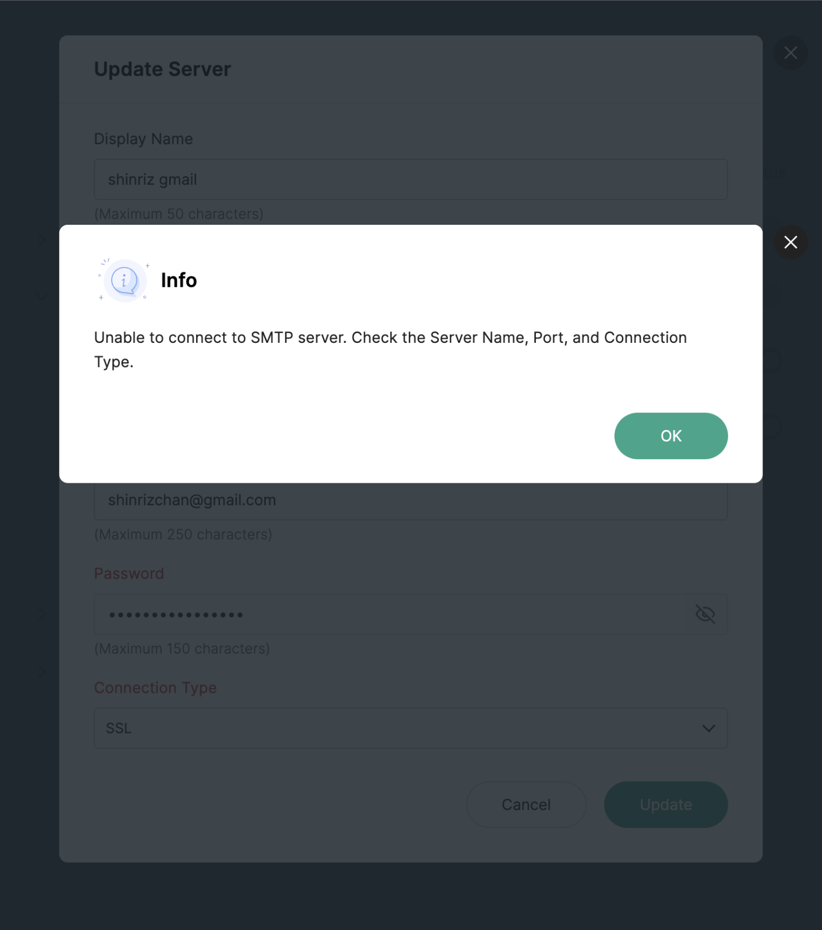The width and height of the screenshot is (822, 930).
Task: Click the 'Maximum 50 characters' hint
Action: [179, 214]
